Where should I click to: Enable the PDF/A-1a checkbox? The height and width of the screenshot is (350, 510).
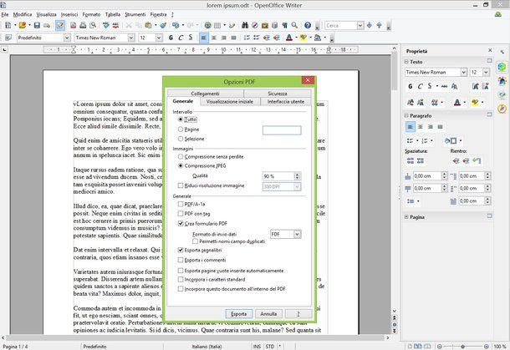pos(181,204)
